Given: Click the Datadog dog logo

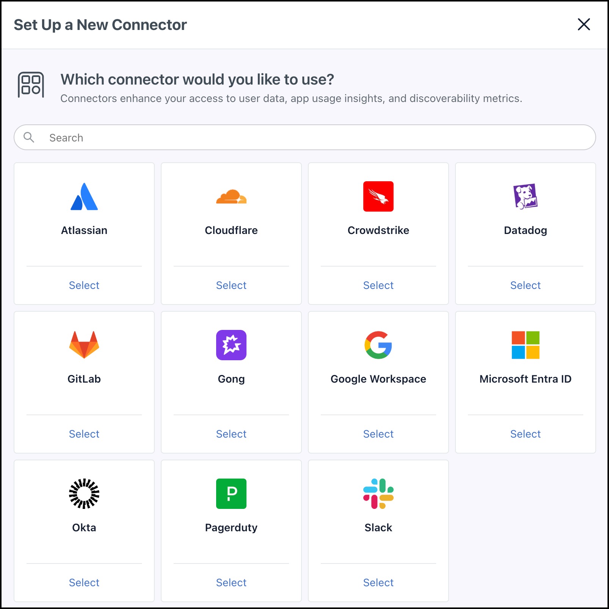Looking at the screenshot, I should coord(525,196).
